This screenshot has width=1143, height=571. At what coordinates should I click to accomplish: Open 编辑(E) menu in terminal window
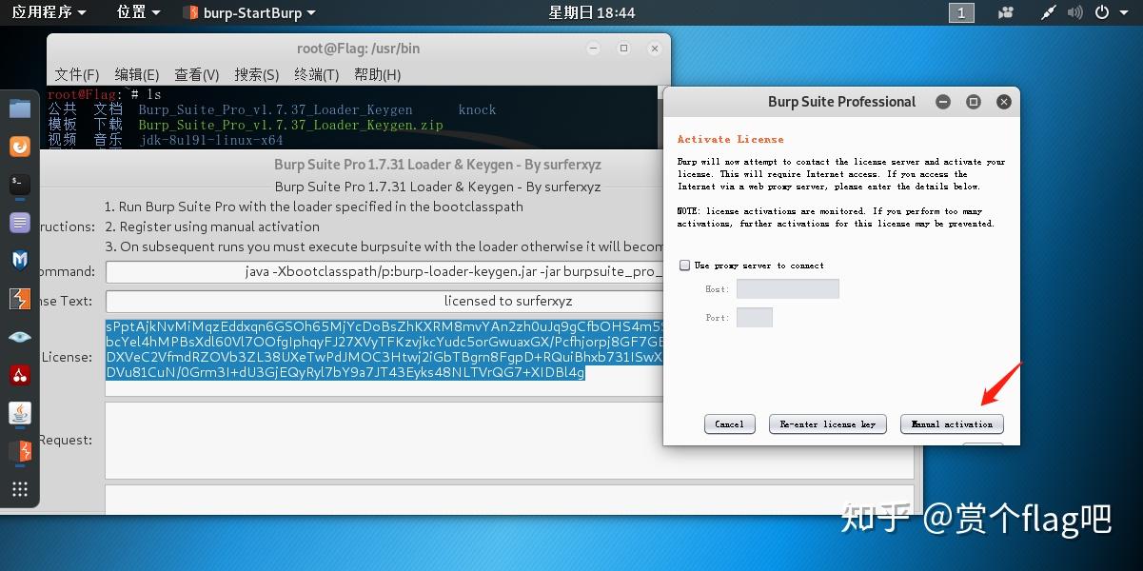[137, 74]
